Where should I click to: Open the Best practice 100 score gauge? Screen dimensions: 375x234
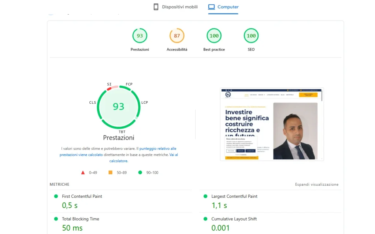click(214, 36)
